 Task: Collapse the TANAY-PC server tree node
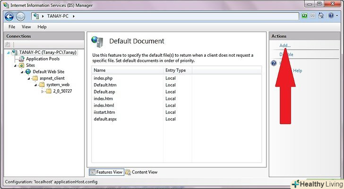click(x=8, y=52)
